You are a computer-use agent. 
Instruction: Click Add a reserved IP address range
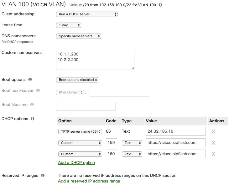coord(89,181)
